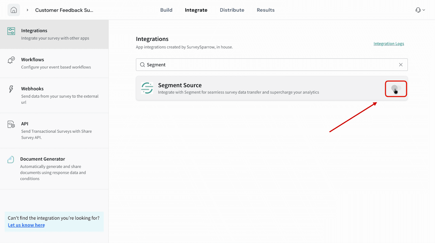Click the API code icon
This screenshot has width=435, height=243.
tap(11, 124)
